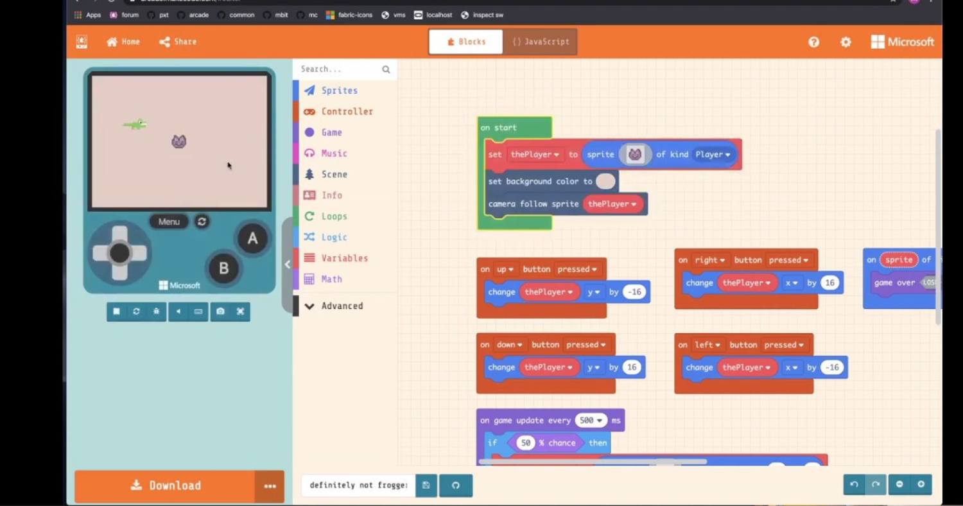
Task: Edit the 50 percent chance value
Action: click(526, 443)
